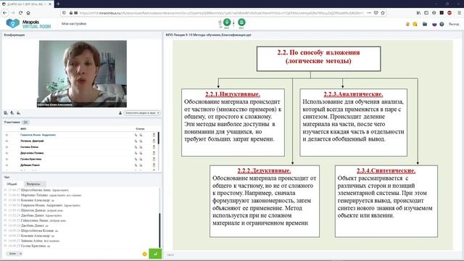Click camera status icon for Гусева Кристина
Viewport: 464px width, 261px height.
[x=141, y=159]
